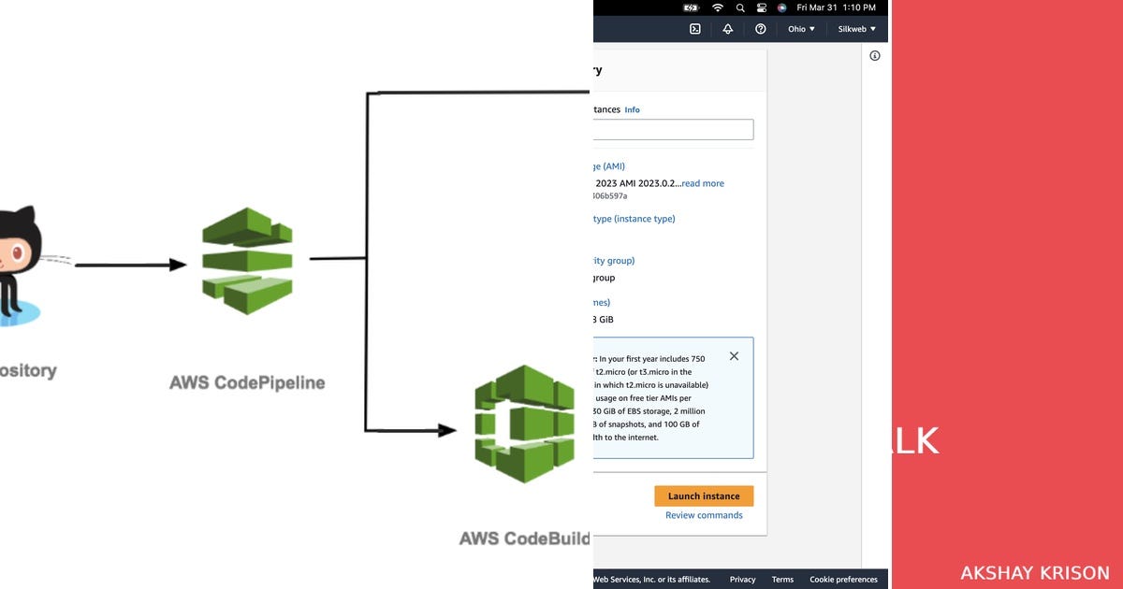Open Control Center from the menu bar

(x=760, y=7)
